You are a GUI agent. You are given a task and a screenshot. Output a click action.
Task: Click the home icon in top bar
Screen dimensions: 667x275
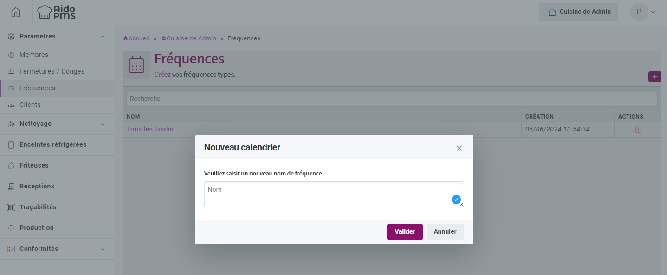(x=16, y=12)
